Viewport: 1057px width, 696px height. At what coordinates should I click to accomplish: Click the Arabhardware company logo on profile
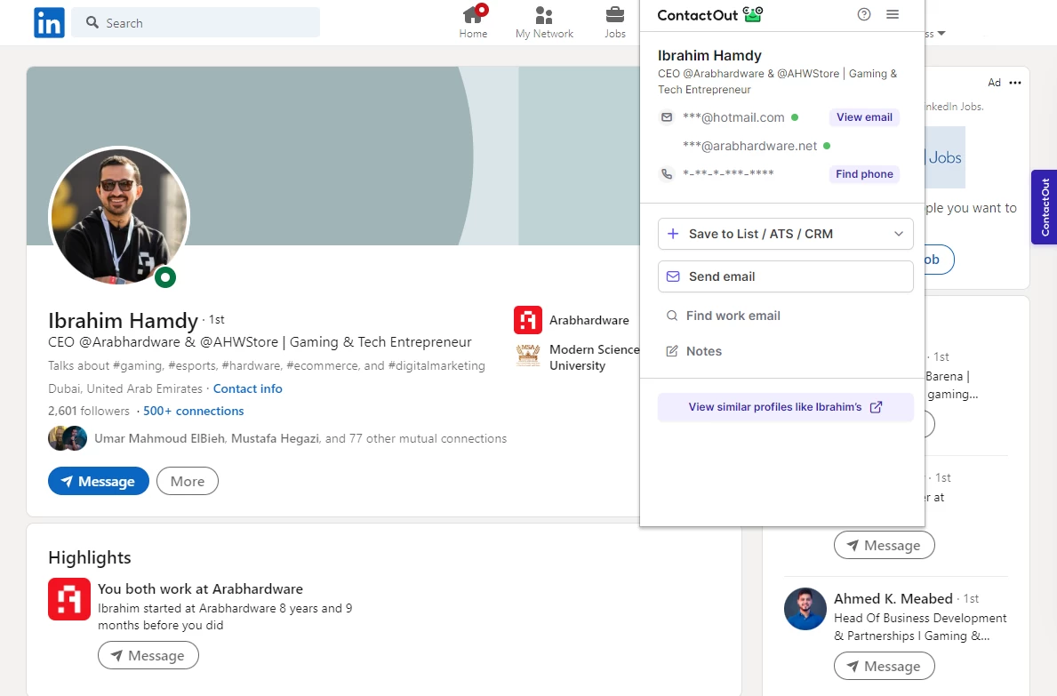[528, 320]
